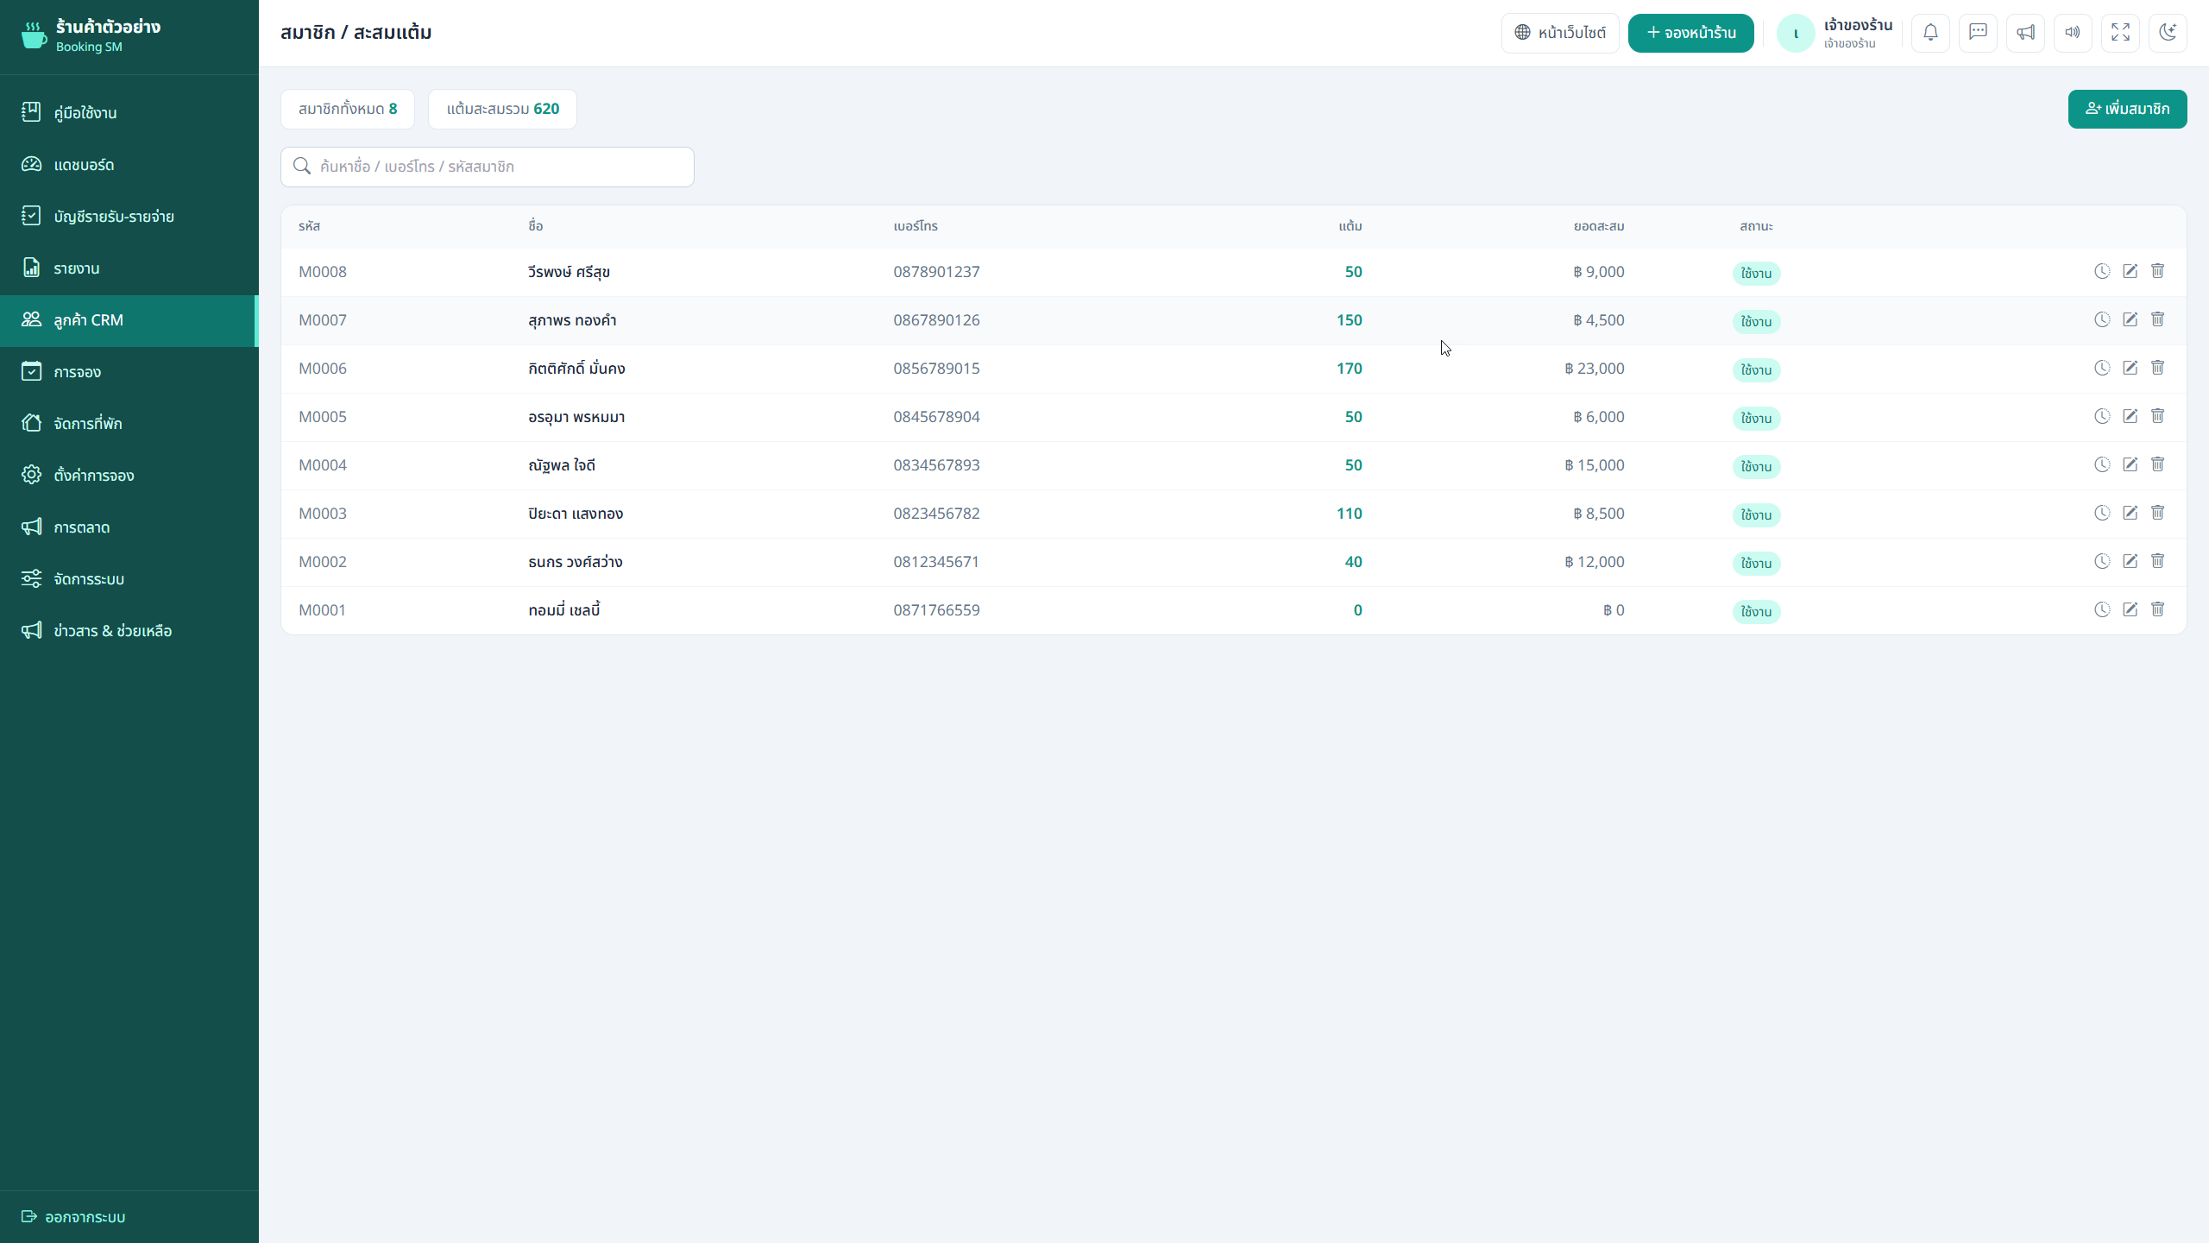
Task: Click ออกจากระบบ to log out
Action: [73, 1216]
